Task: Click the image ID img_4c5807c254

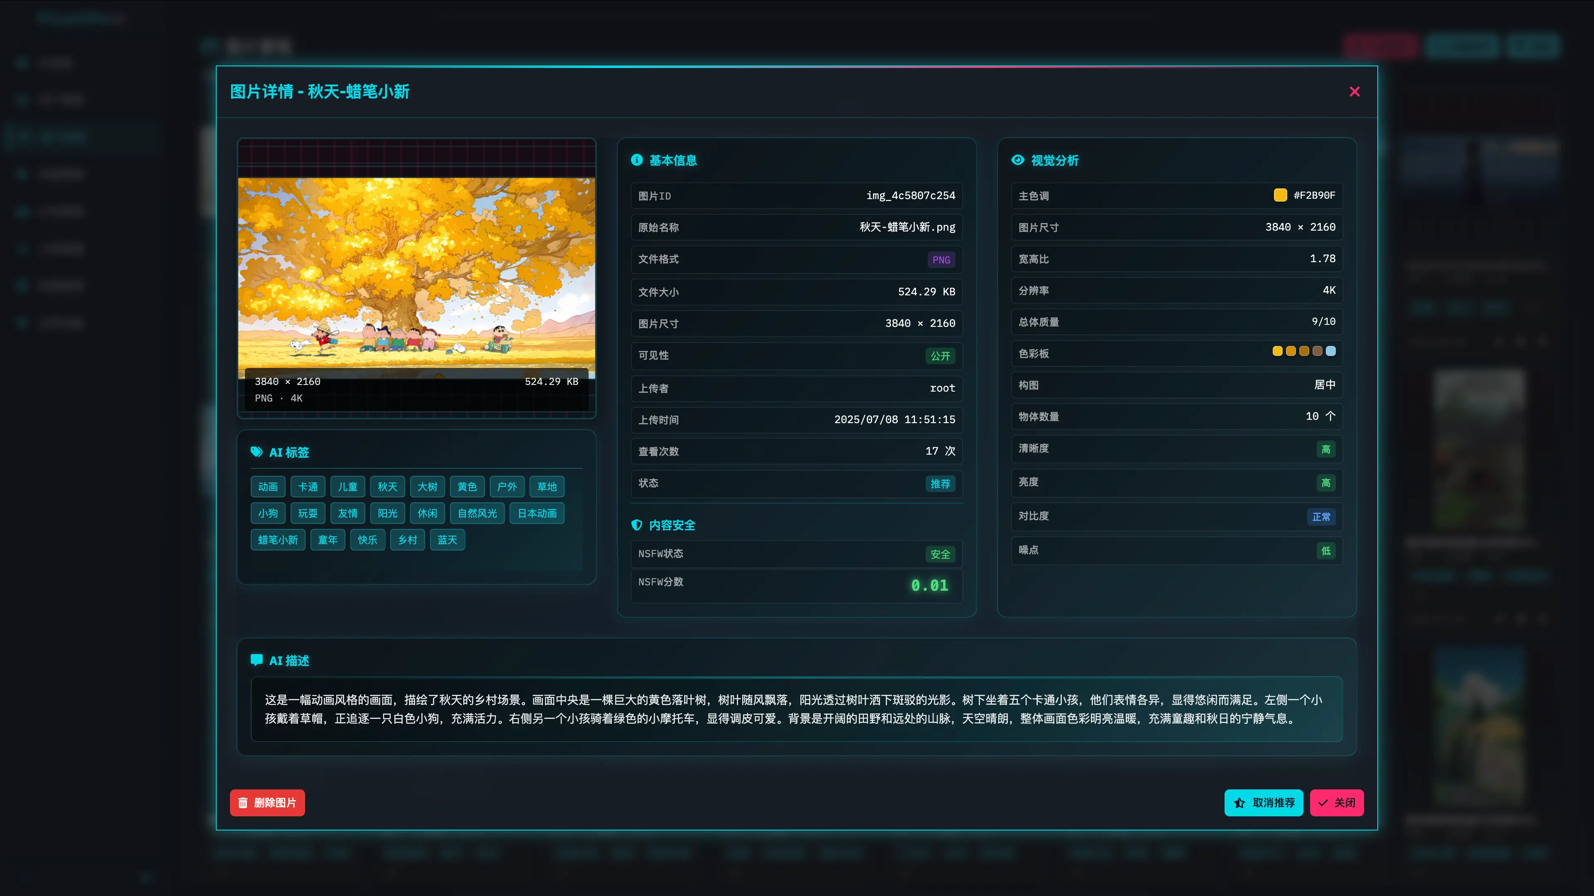Action: [911, 195]
